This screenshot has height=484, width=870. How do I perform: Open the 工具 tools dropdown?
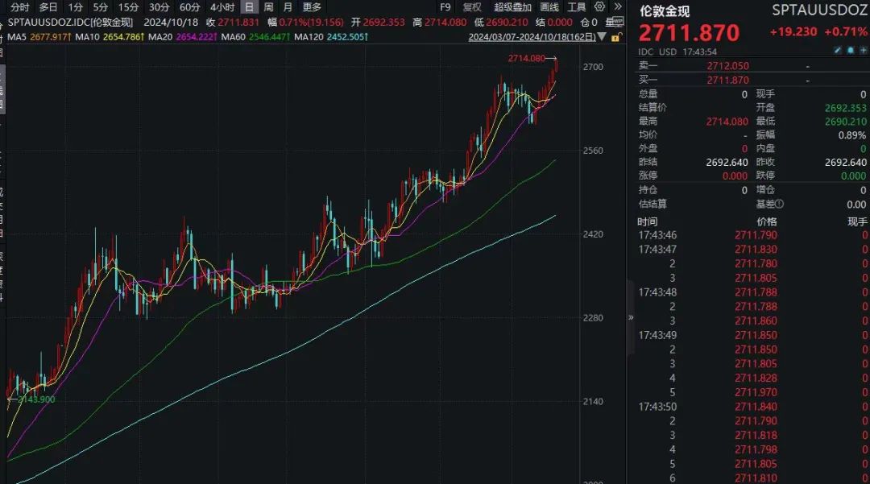[x=576, y=6]
